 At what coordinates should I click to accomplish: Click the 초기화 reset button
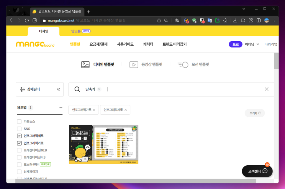[x=255, y=113]
